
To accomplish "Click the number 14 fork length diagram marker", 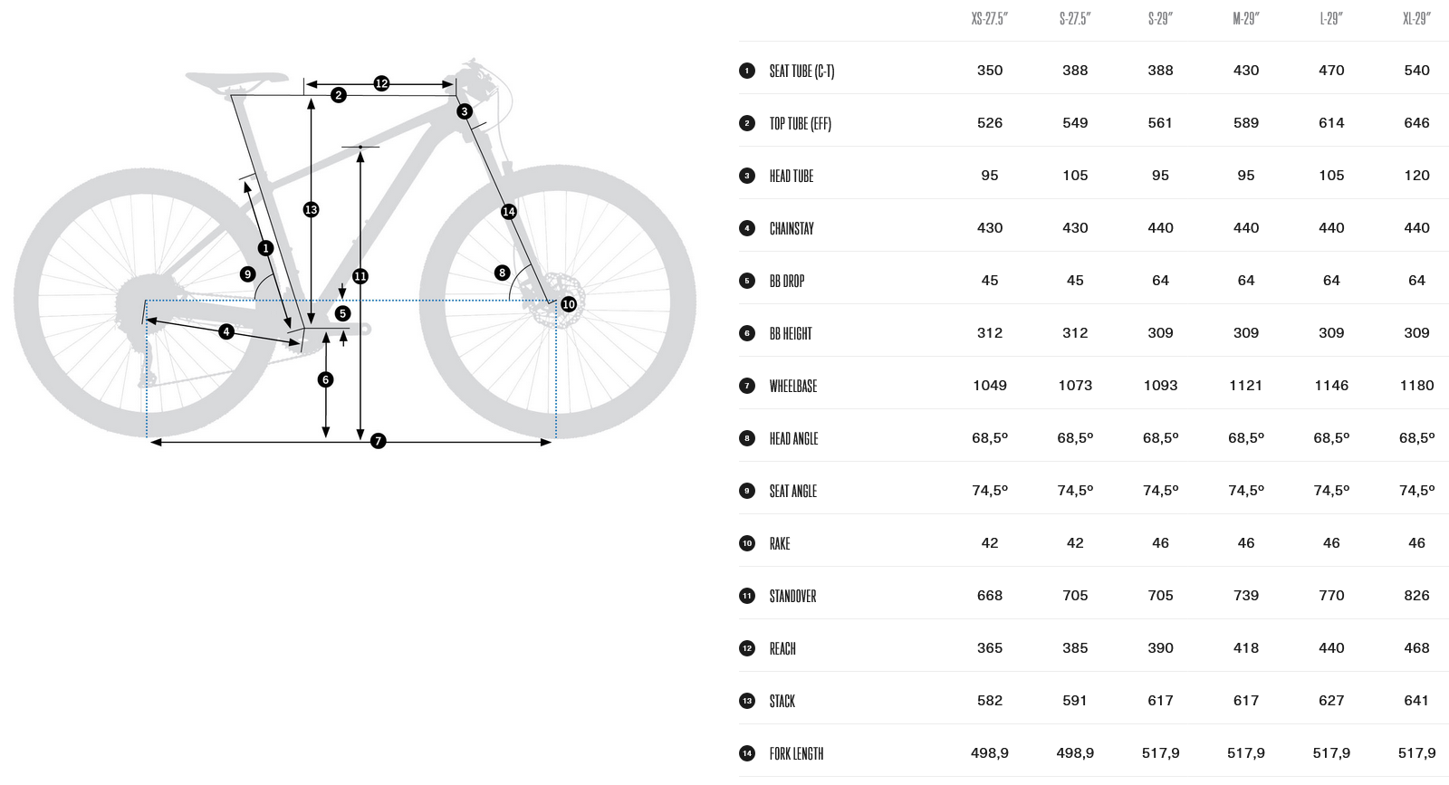I will pyautogui.click(x=509, y=212).
